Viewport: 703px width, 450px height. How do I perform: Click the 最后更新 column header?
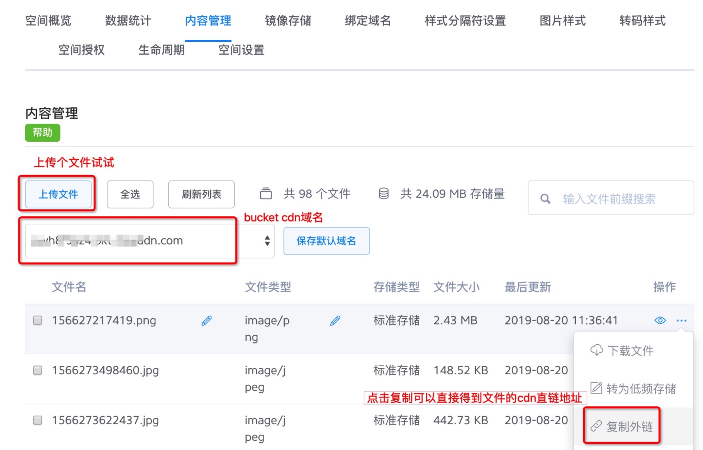(528, 287)
